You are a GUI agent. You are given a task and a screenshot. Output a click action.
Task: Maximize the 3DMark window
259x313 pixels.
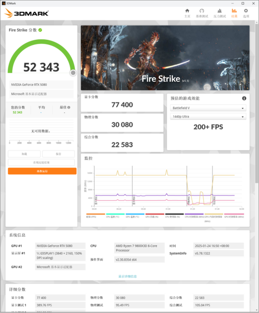tap(243, 3)
